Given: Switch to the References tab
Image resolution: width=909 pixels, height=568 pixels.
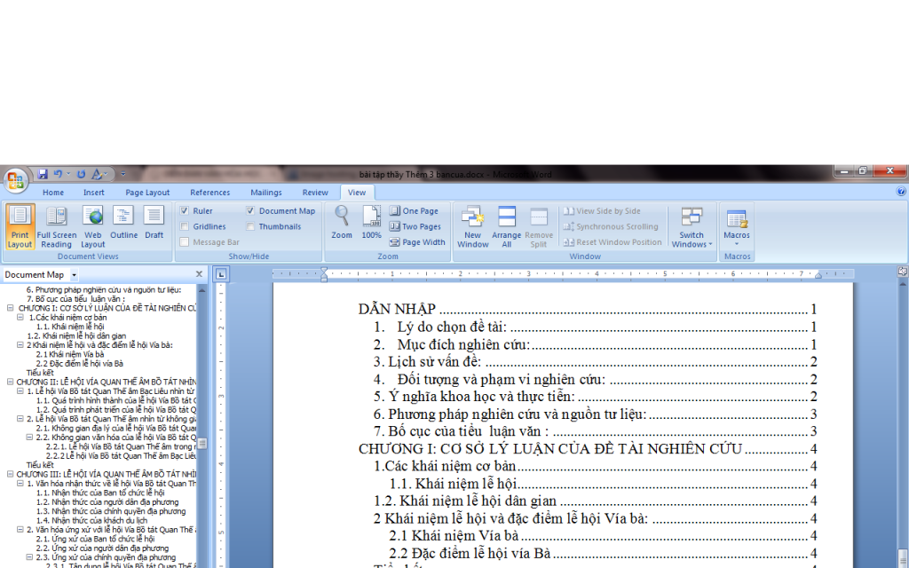Looking at the screenshot, I should [209, 193].
